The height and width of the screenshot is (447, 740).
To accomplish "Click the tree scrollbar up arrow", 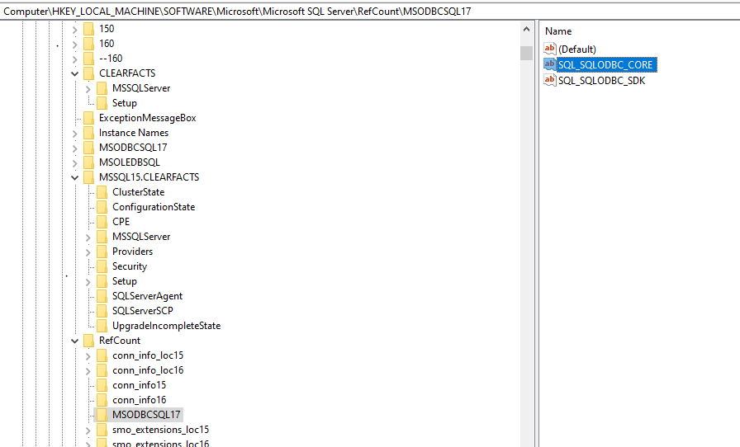I will click(x=527, y=29).
